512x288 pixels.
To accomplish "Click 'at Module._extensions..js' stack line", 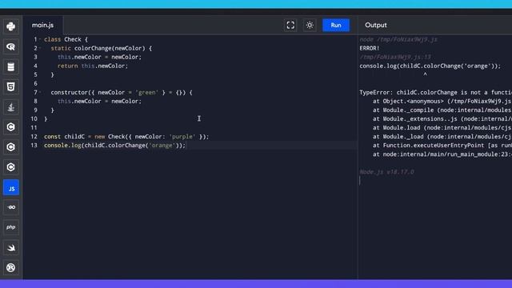I will coord(442,119).
